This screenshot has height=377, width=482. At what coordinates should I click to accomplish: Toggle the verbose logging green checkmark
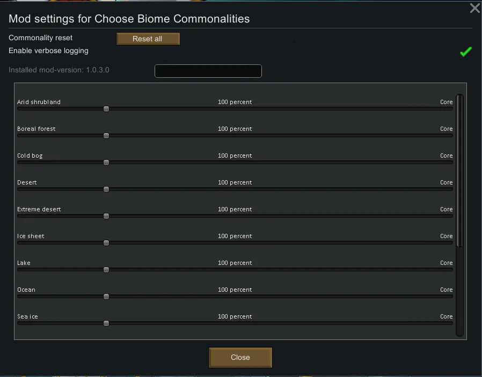465,51
